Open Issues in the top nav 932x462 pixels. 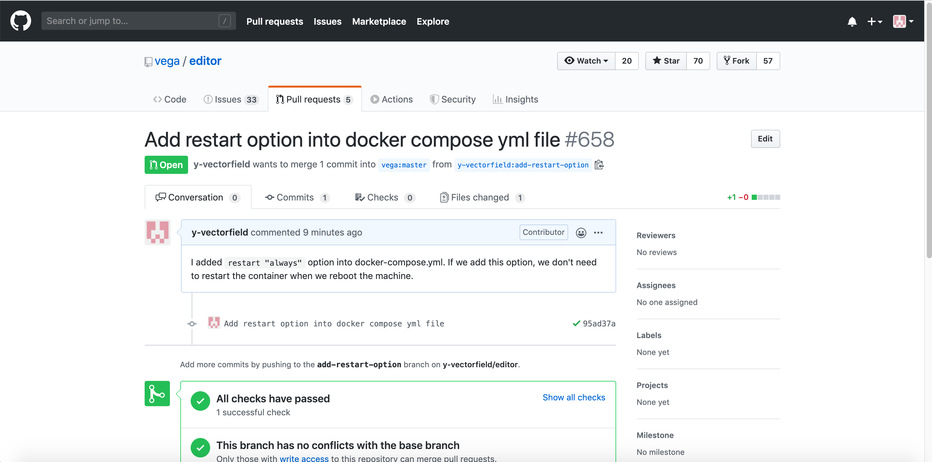pos(328,21)
